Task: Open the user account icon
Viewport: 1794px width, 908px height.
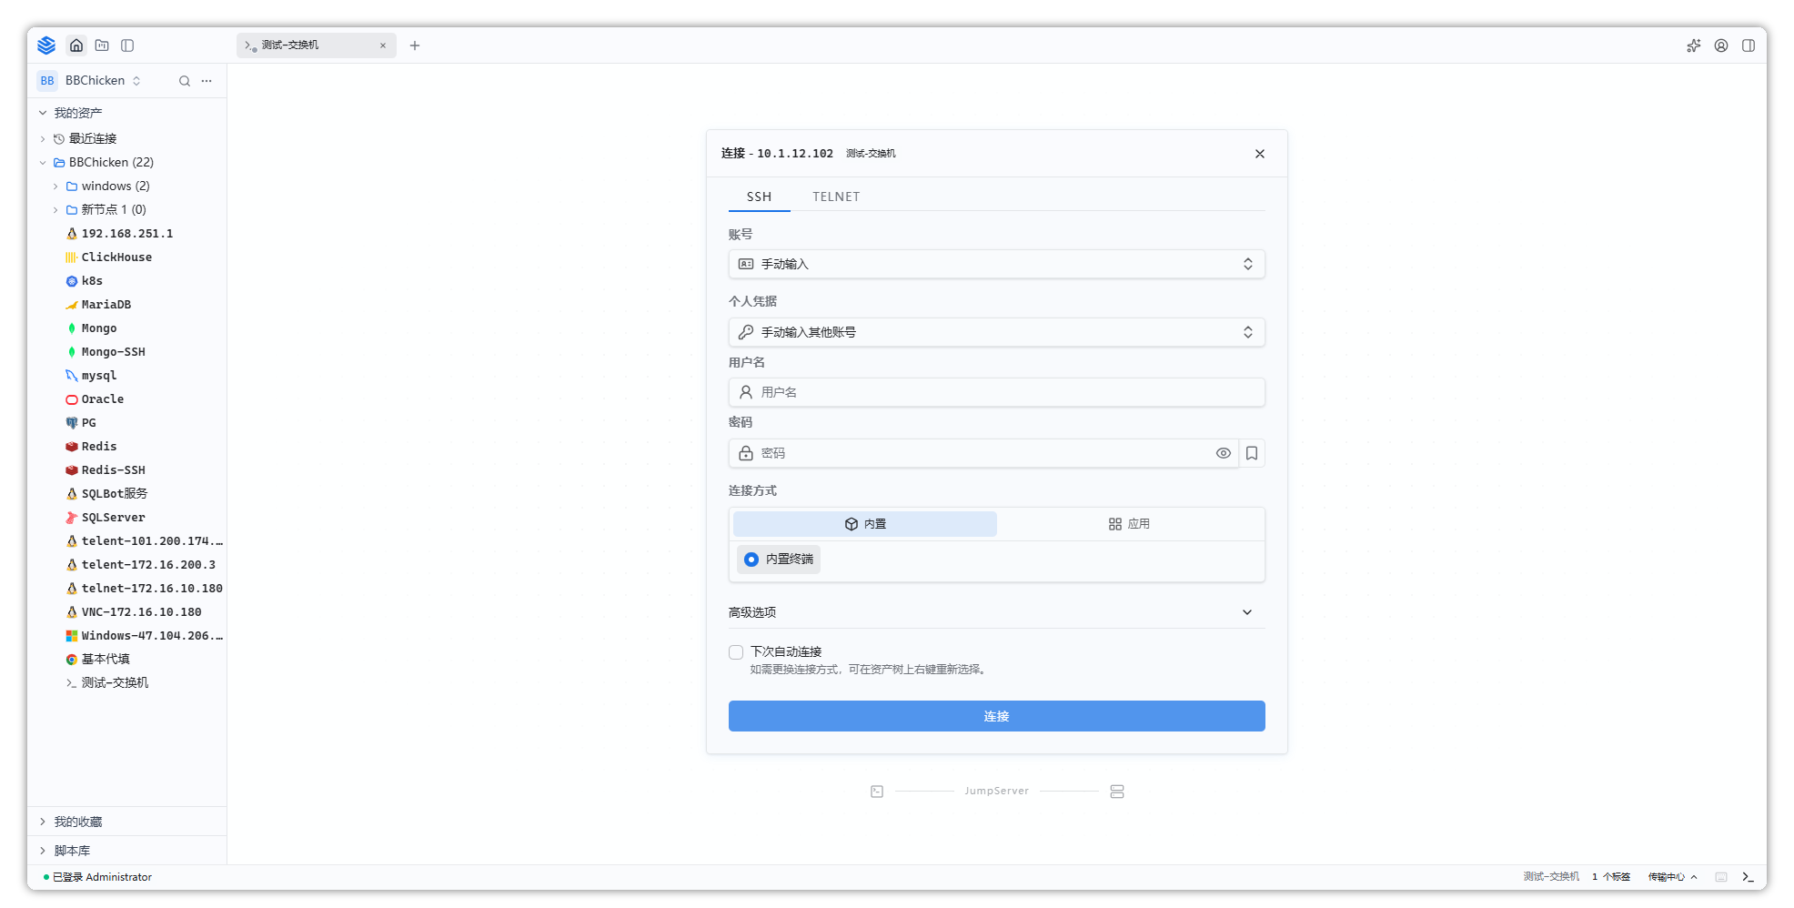Action: pyautogui.click(x=1721, y=45)
